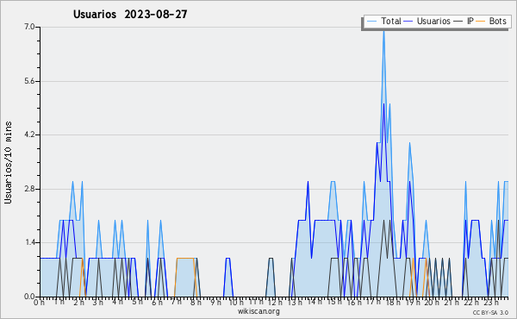Click the x-axis label '23 h'

click(x=491, y=302)
